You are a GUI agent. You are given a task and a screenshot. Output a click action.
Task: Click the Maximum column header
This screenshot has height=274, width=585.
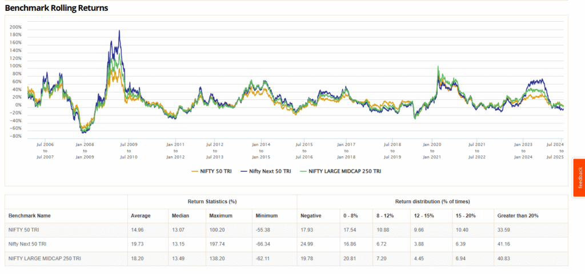coord(221,215)
